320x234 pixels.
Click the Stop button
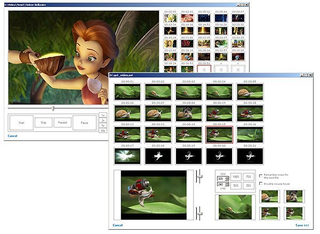point(44,123)
